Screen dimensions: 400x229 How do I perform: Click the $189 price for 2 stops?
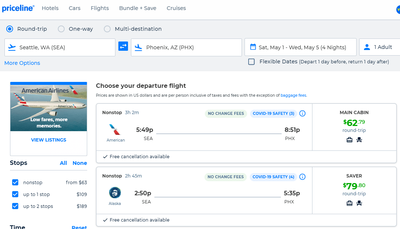82,206
